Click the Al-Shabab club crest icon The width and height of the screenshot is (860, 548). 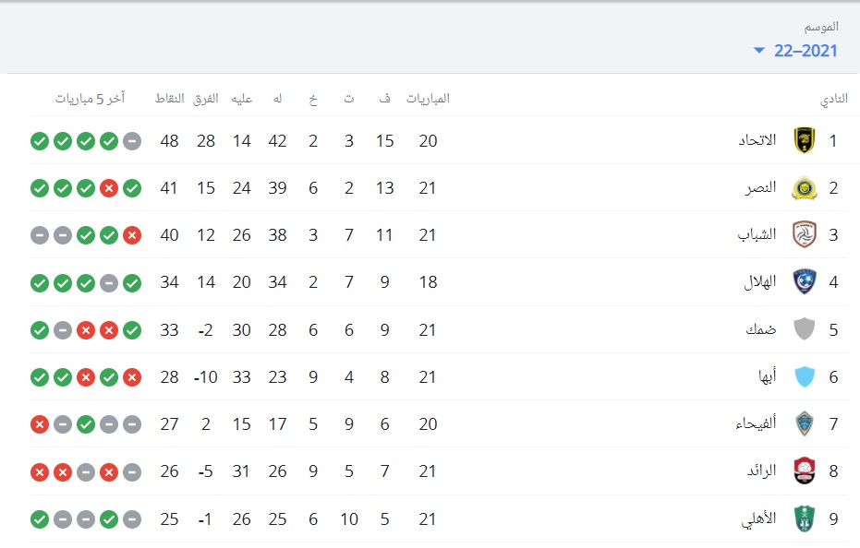coord(804,234)
